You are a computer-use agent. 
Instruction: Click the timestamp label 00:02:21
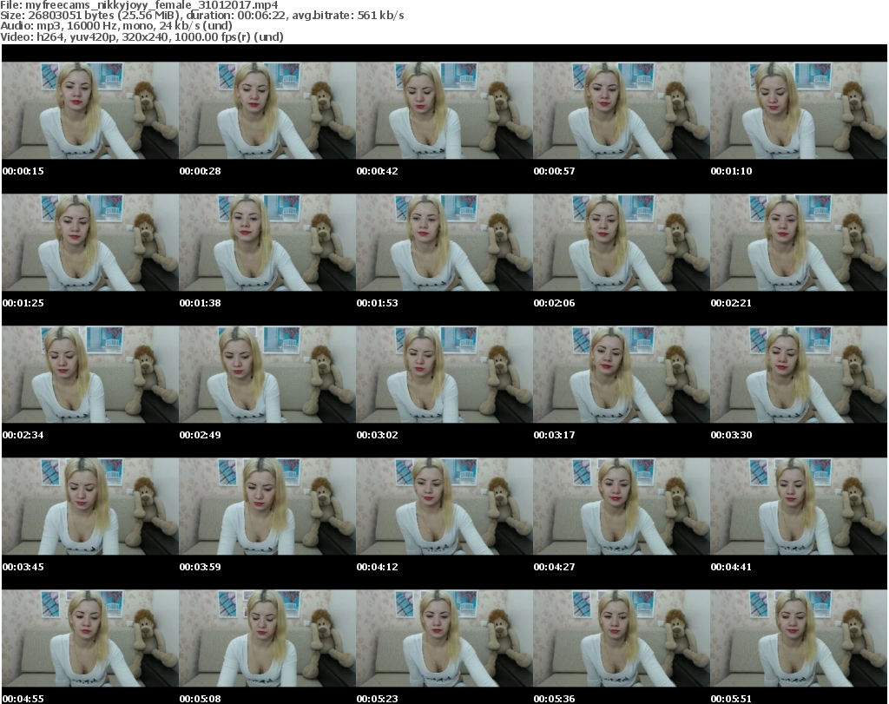pyautogui.click(x=731, y=303)
